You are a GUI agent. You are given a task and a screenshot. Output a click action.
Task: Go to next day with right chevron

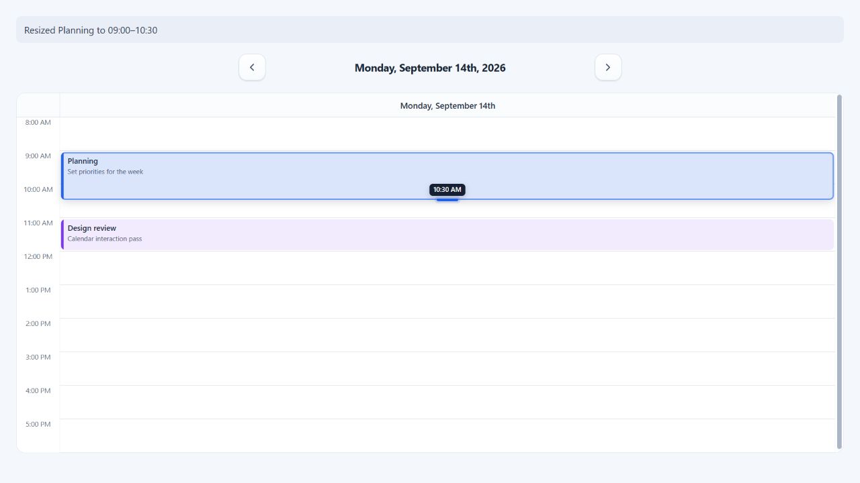(x=608, y=67)
